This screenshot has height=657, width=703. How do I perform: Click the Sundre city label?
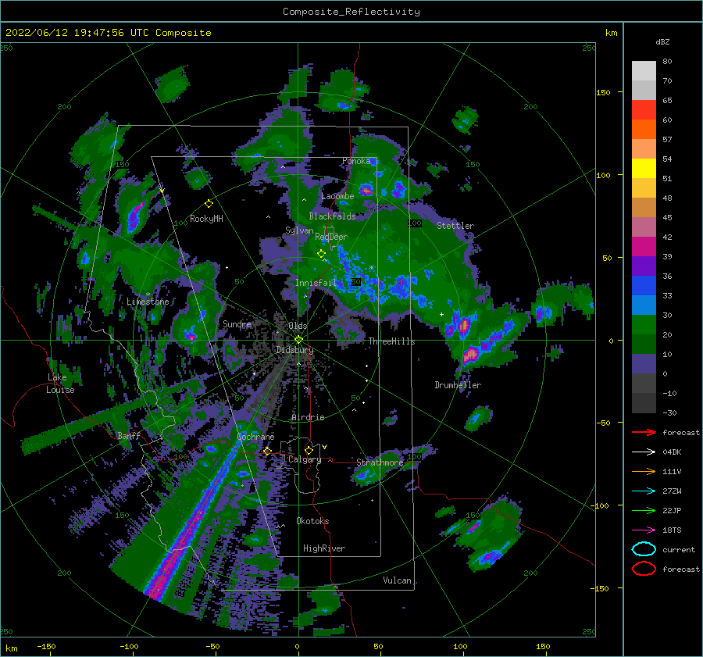coord(237,323)
